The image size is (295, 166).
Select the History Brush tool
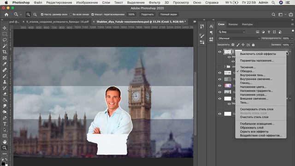click(x=5, y=88)
